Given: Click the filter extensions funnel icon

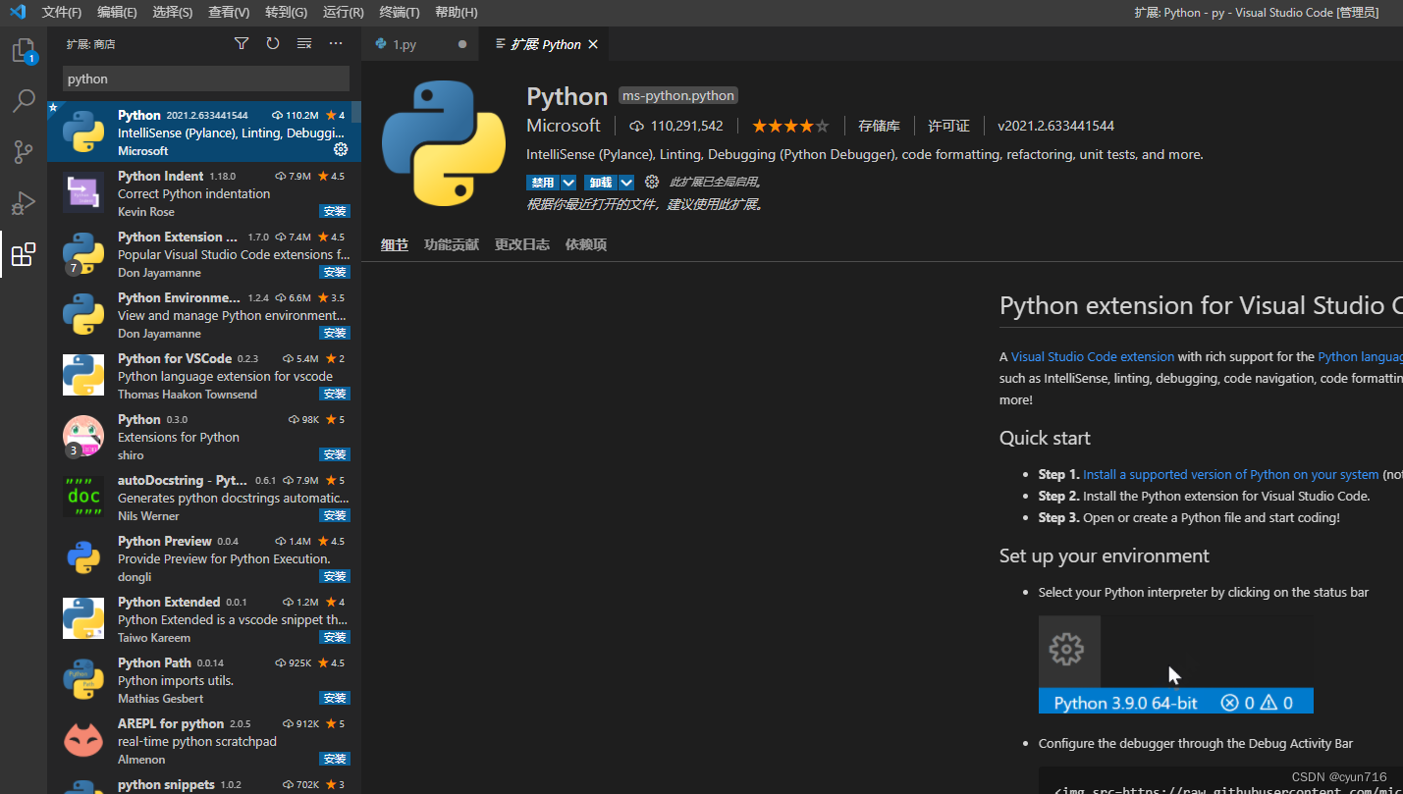Looking at the screenshot, I should coord(242,43).
